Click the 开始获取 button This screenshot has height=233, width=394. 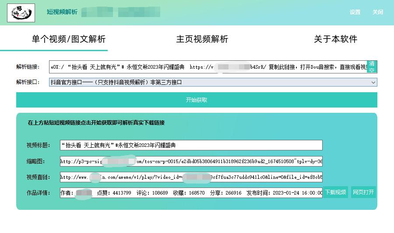click(x=197, y=100)
